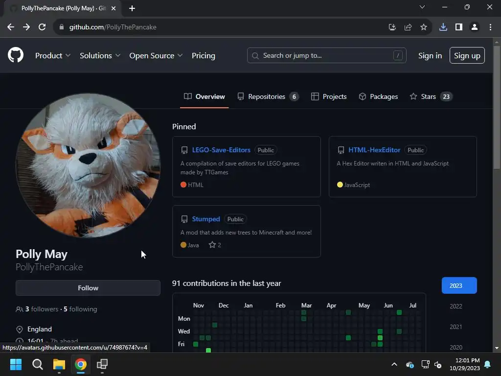Switch to the Projects tab
The image size is (501, 376).
329,96
